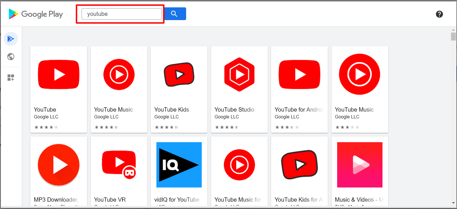Open the YouTube Kids app icon
457x209 pixels.
tap(179, 74)
